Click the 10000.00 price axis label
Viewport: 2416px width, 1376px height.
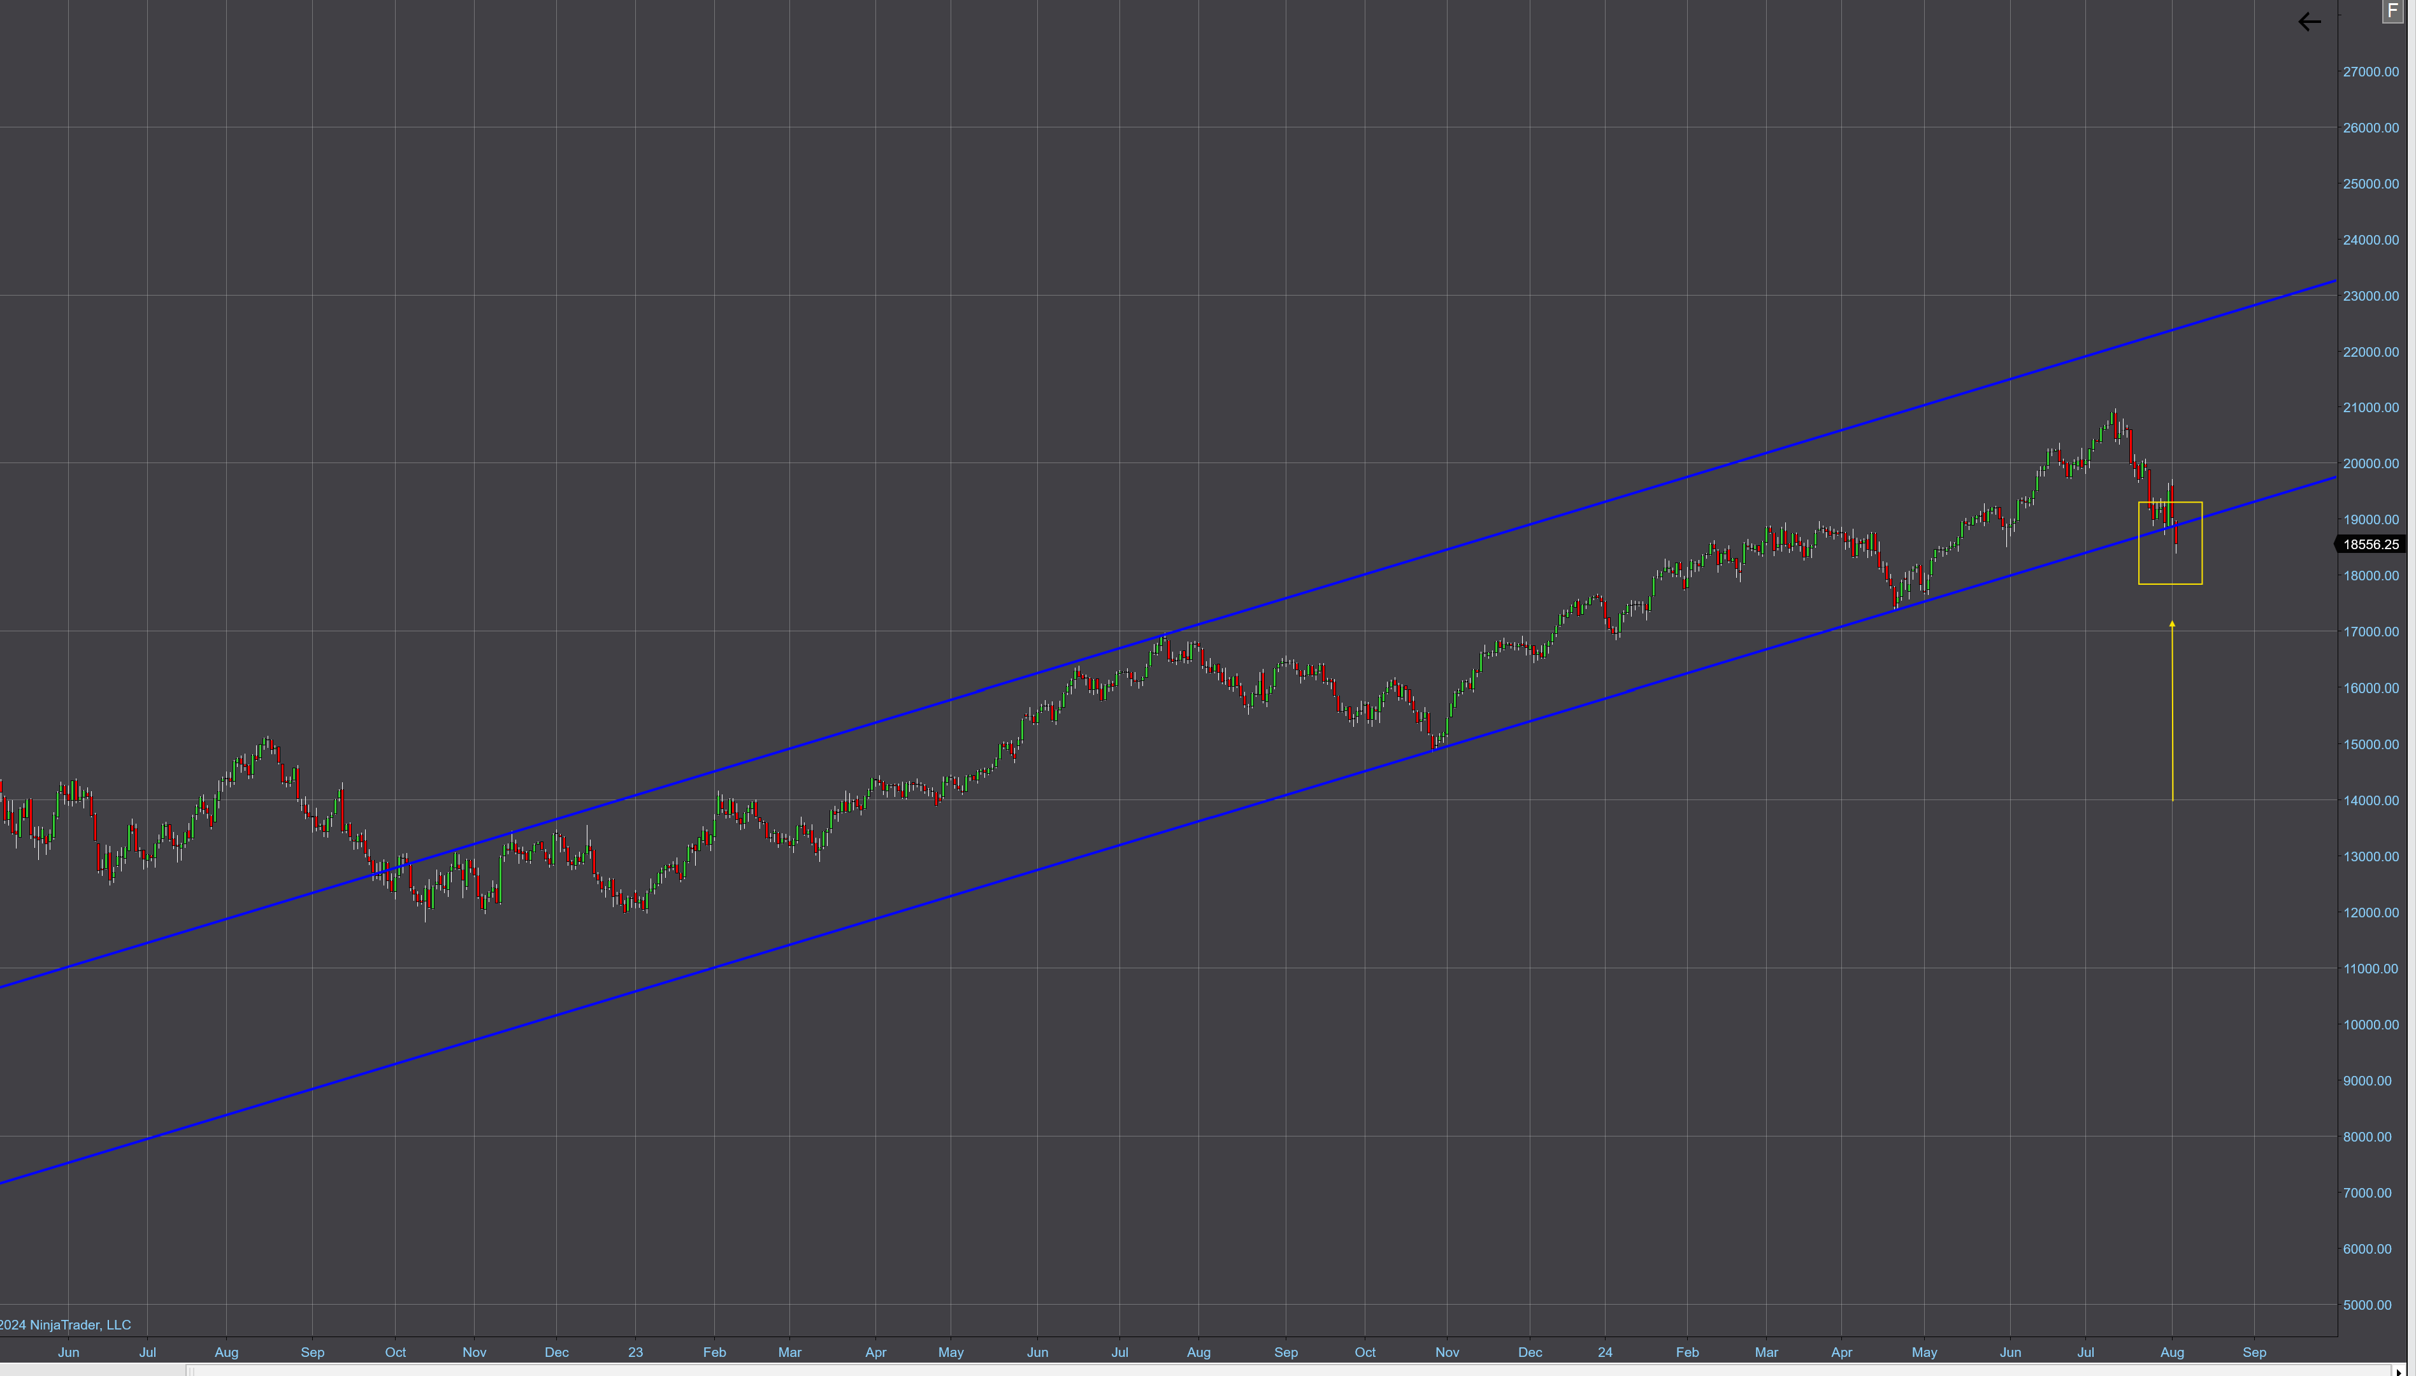(2371, 1024)
